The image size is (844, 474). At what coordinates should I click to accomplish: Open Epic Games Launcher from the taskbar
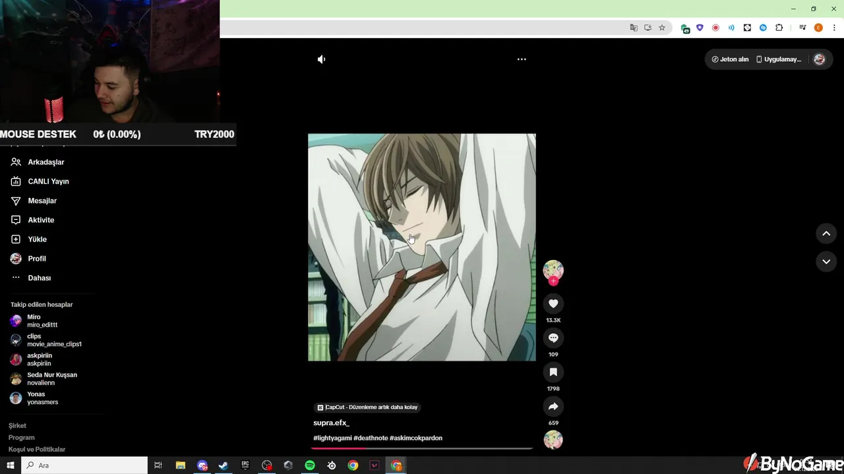pyautogui.click(x=245, y=465)
